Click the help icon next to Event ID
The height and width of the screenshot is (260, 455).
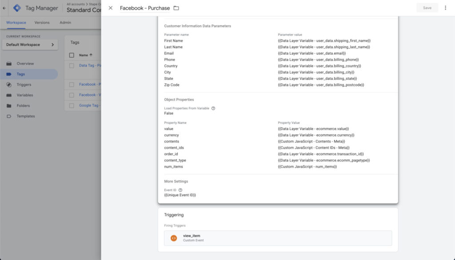point(180,190)
